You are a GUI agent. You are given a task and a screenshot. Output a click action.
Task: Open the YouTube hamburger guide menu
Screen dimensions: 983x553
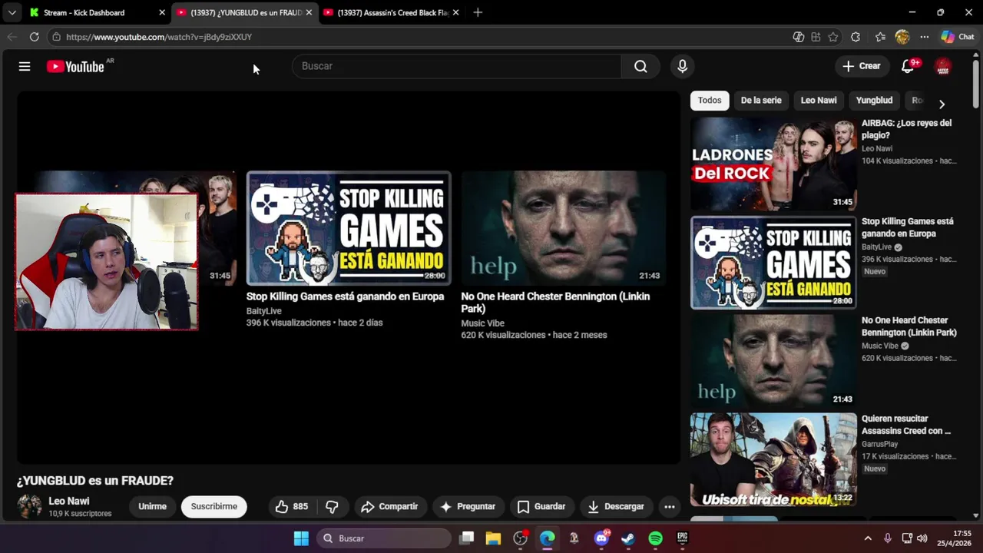25,67
